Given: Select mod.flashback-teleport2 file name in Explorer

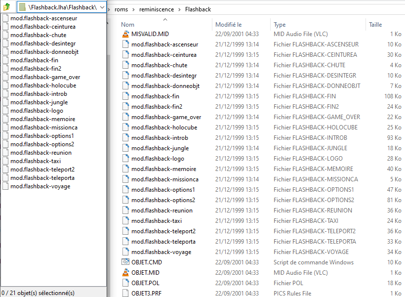Looking at the screenshot, I should coord(163,231).
